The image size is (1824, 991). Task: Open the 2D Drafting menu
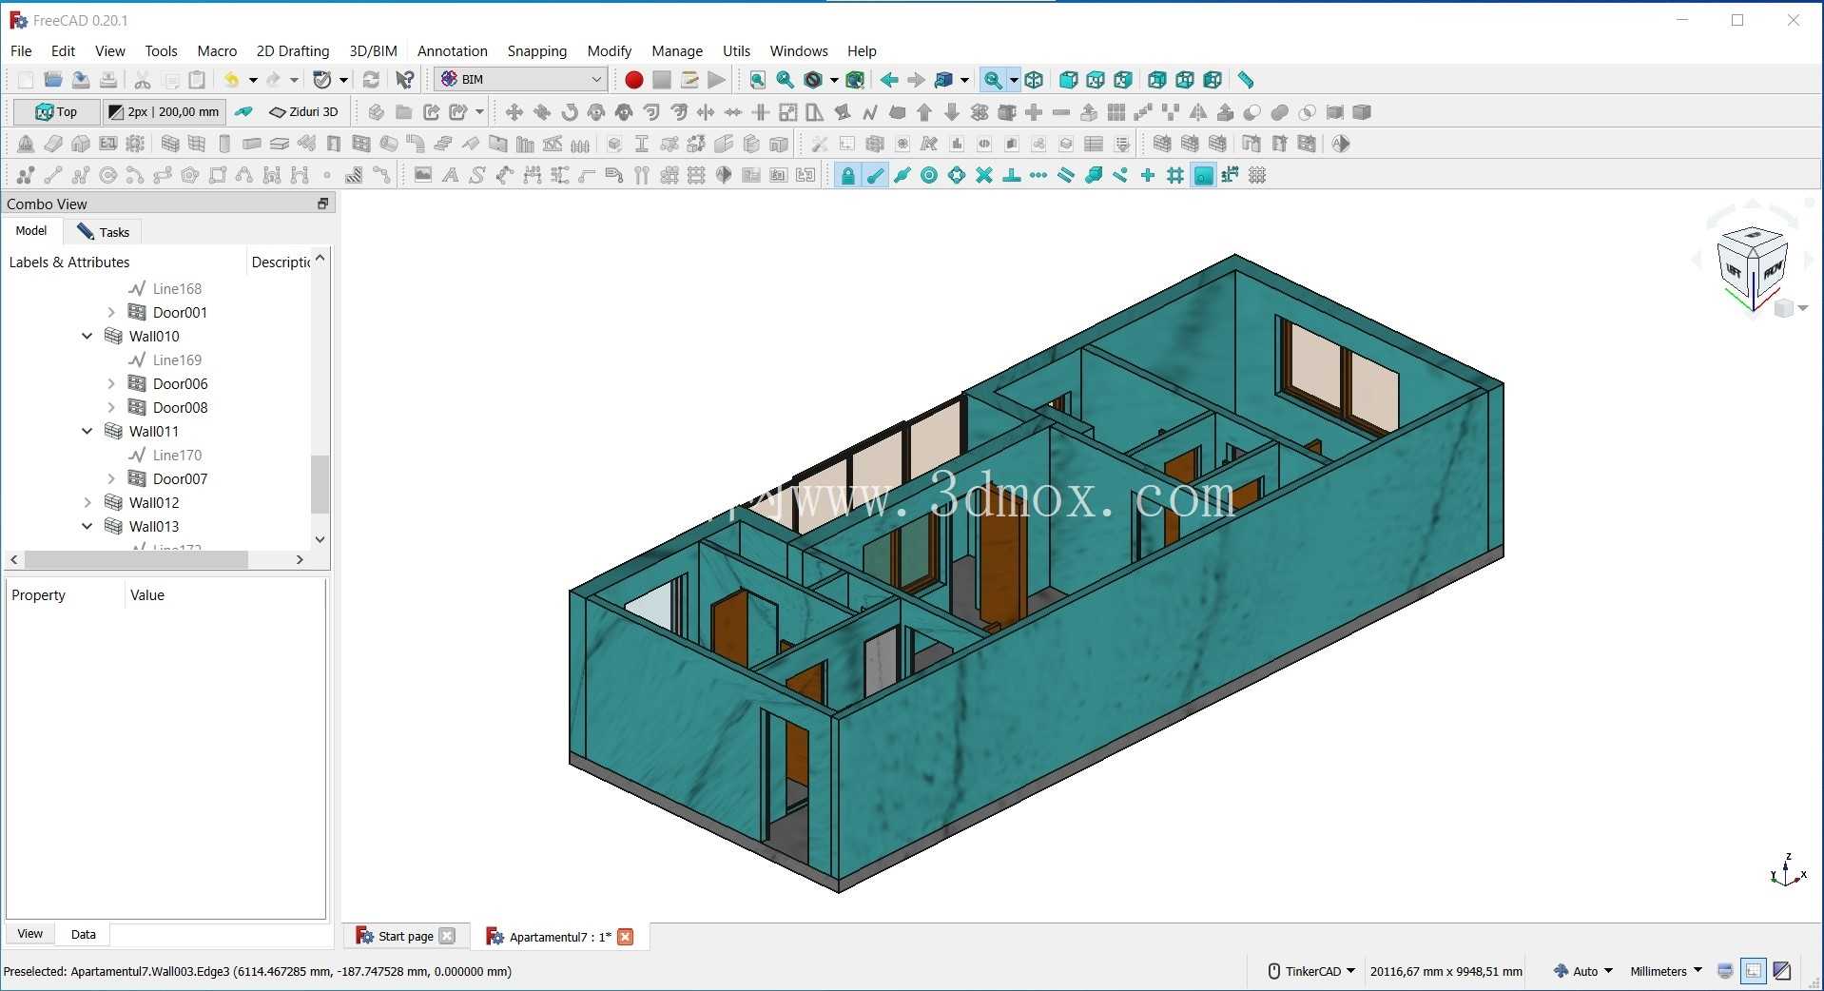tap(293, 51)
